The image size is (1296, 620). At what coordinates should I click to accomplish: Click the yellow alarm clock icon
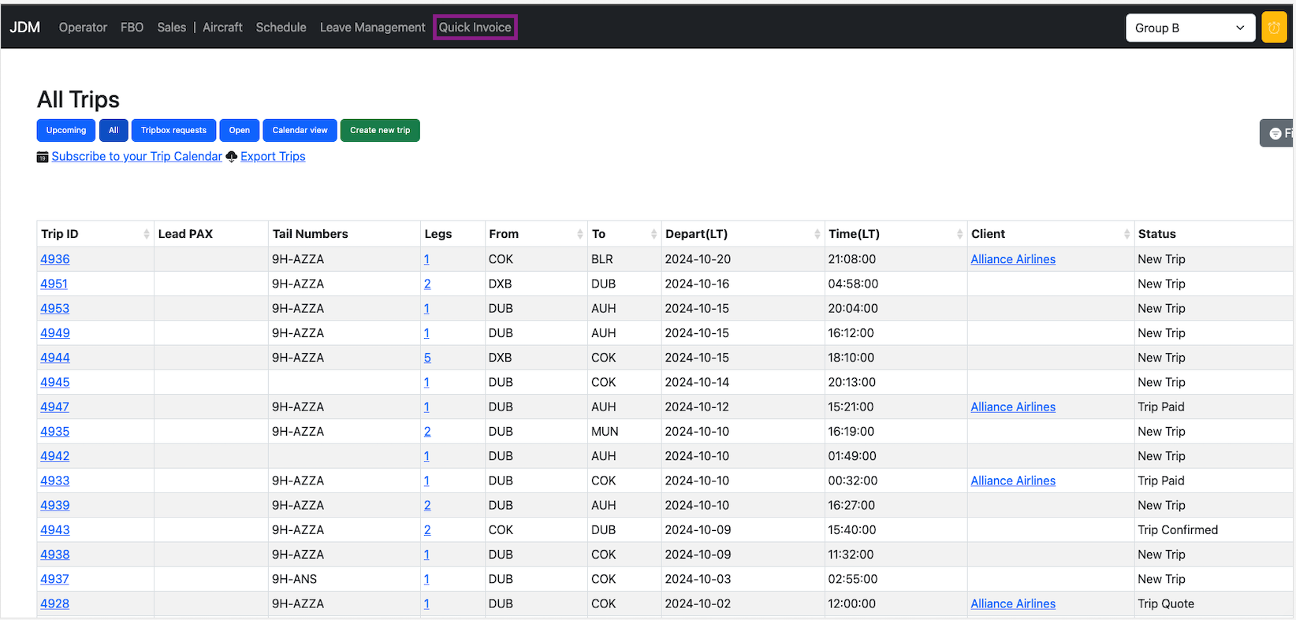pyautogui.click(x=1273, y=28)
